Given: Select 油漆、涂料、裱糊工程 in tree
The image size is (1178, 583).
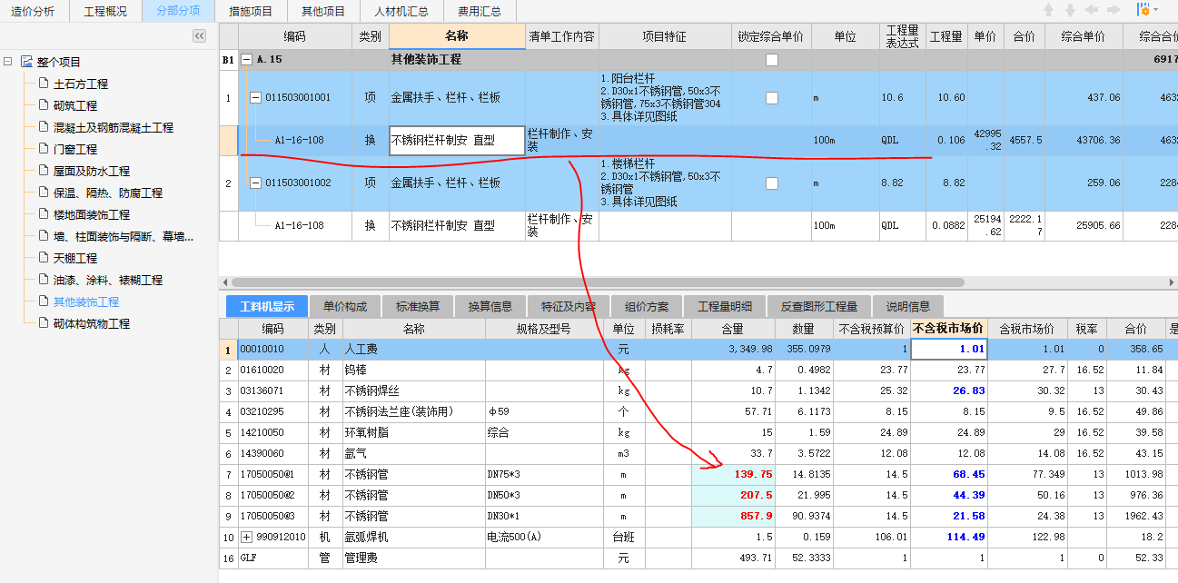Looking at the screenshot, I should click(108, 280).
